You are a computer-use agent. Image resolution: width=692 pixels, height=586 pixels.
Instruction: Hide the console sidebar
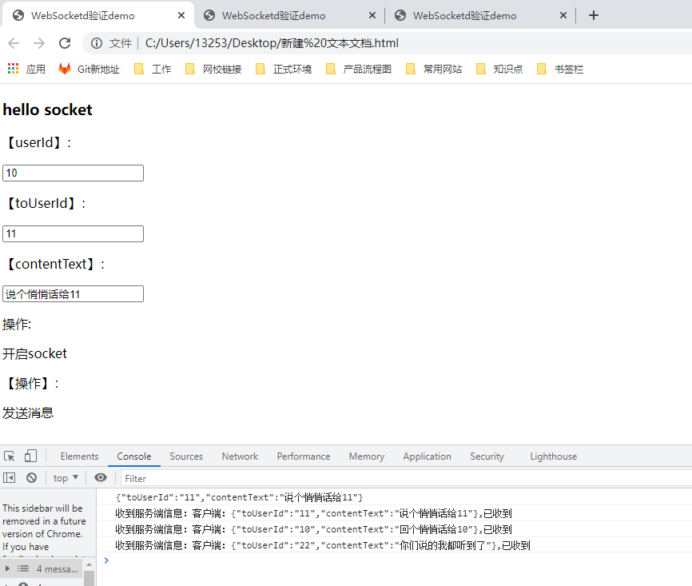[10, 478]
